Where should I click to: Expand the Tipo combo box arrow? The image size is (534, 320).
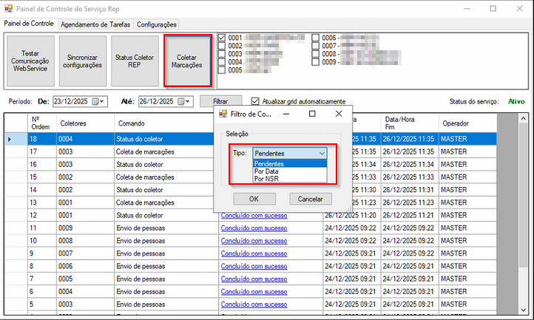321,153
